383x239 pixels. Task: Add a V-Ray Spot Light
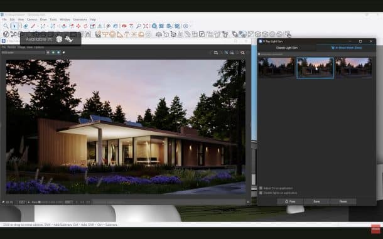coord(119,35)
